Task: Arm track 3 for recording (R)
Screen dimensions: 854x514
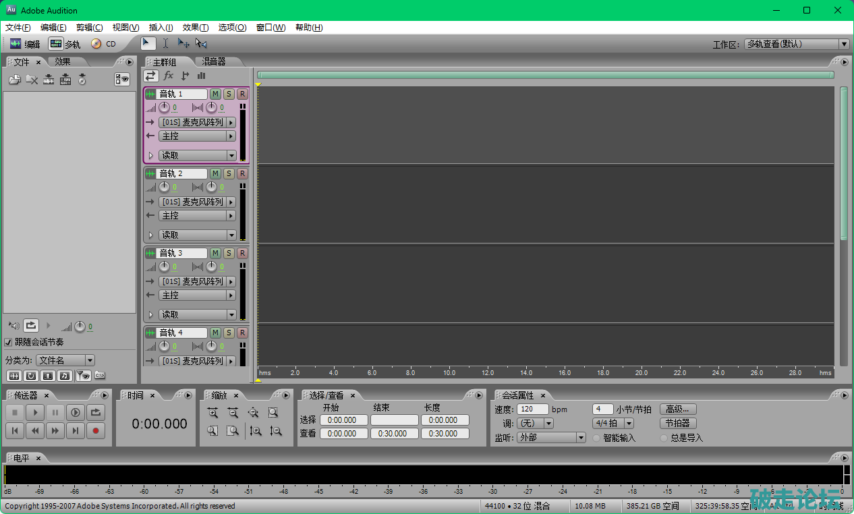Action: click(242, 253)
